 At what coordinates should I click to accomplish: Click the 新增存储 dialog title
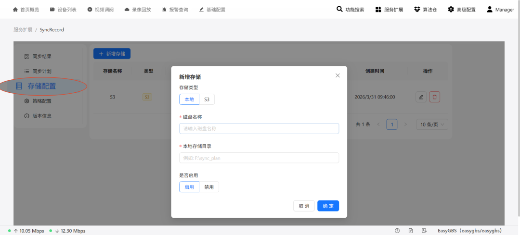[190, 77]
